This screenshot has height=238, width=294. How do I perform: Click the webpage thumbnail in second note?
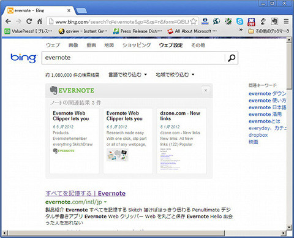(118, 155)
